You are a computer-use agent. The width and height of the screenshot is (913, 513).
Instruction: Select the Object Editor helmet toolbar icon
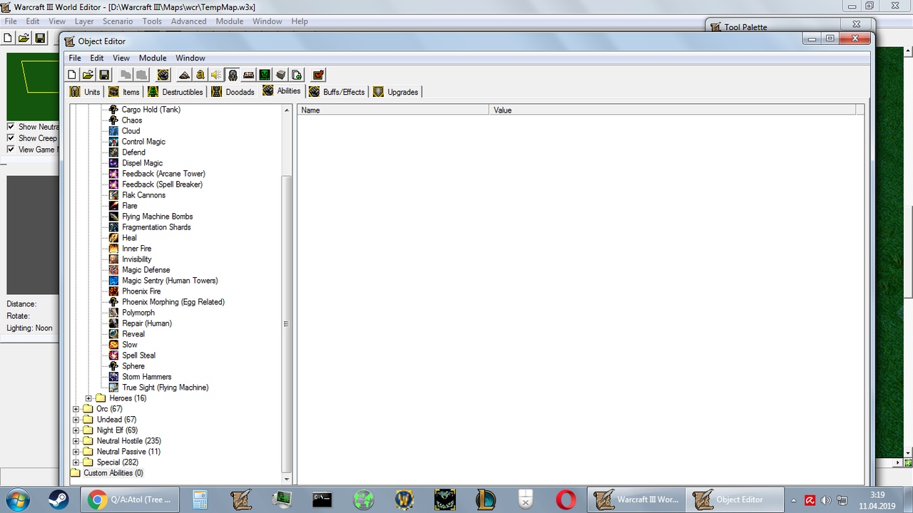point(233,75)
